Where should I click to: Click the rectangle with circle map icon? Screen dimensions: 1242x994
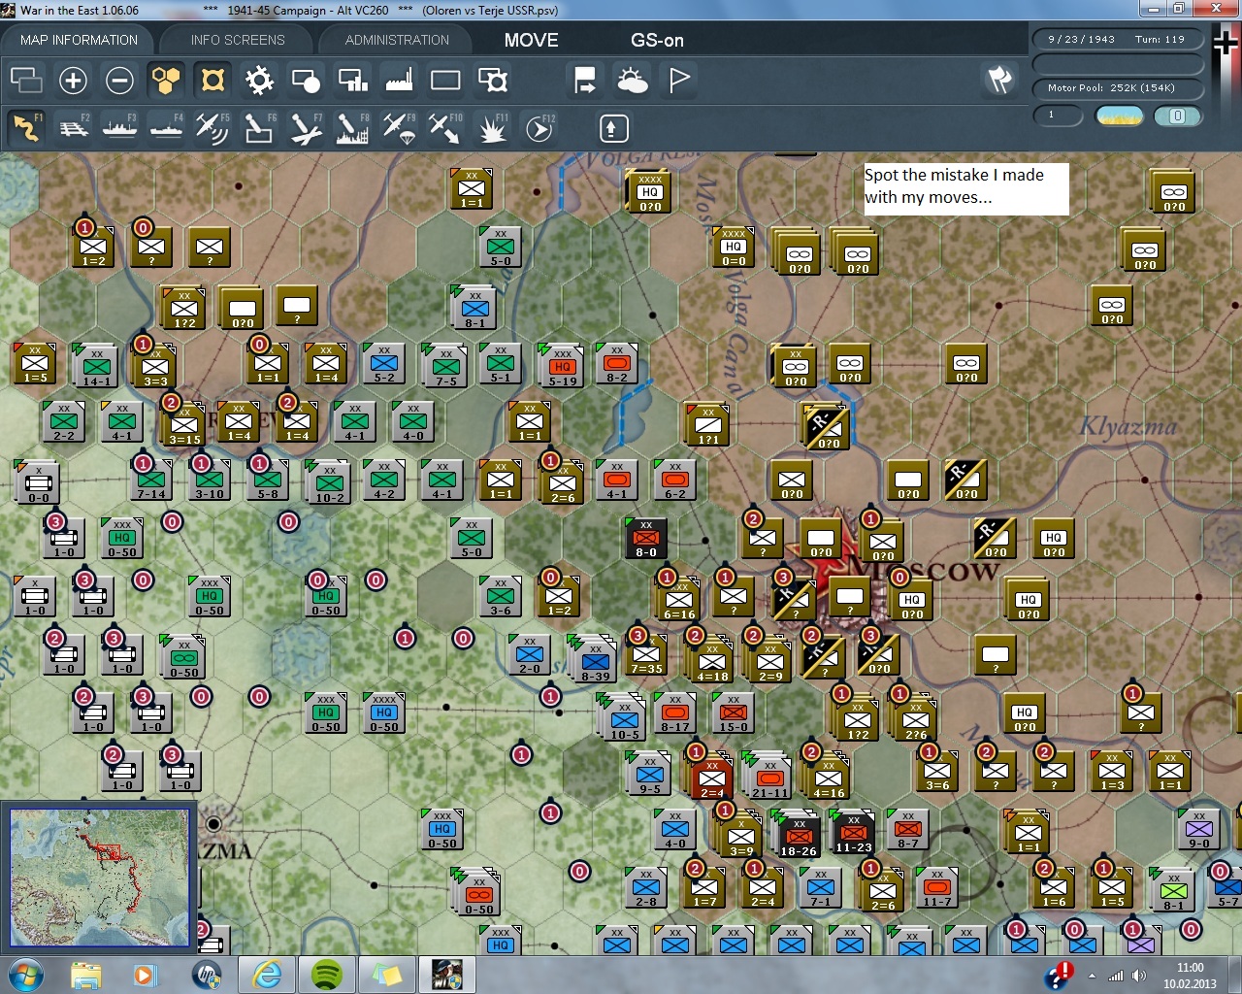(x=306, y=81)
